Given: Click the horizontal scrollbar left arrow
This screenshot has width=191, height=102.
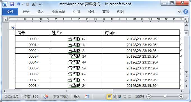Looking at the screenshot, I should point(4,91).
